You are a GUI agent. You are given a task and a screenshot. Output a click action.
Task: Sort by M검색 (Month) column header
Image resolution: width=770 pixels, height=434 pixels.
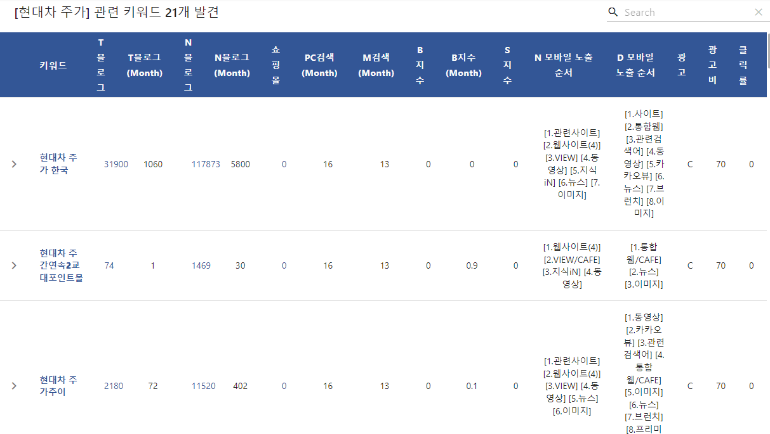tap(376, 65)
